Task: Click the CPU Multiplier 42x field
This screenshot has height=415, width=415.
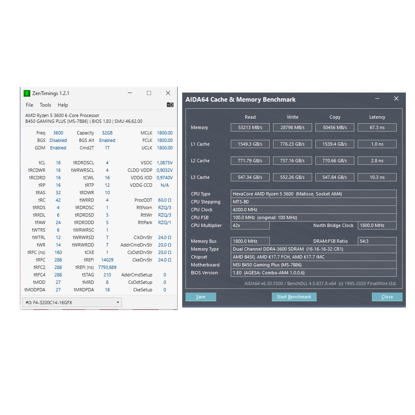Action: [x=250, y=225]
